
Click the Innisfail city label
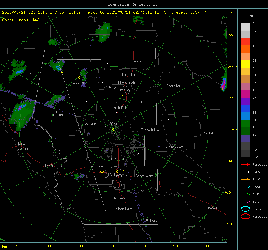[x=120, y=108]
